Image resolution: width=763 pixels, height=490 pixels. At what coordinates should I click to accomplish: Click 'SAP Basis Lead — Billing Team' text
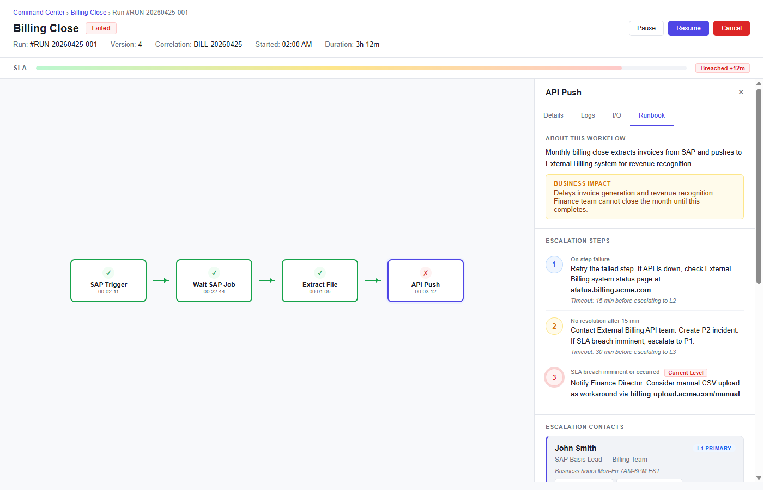[x=601, y=460]
